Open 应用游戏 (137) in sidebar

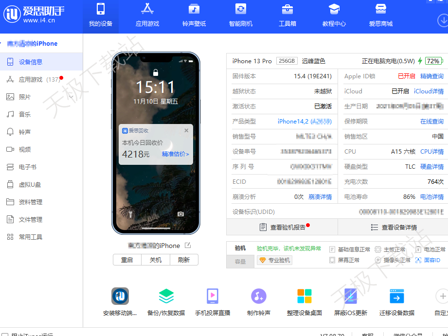(x=41, y=79)
